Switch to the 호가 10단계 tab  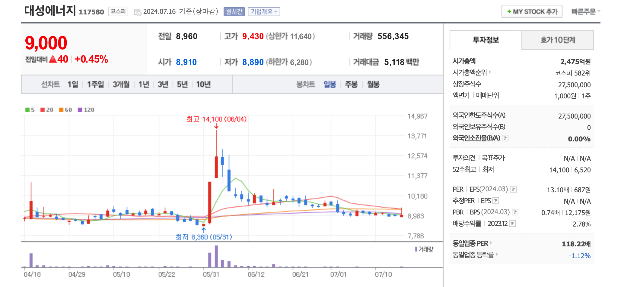click(558, 40)
